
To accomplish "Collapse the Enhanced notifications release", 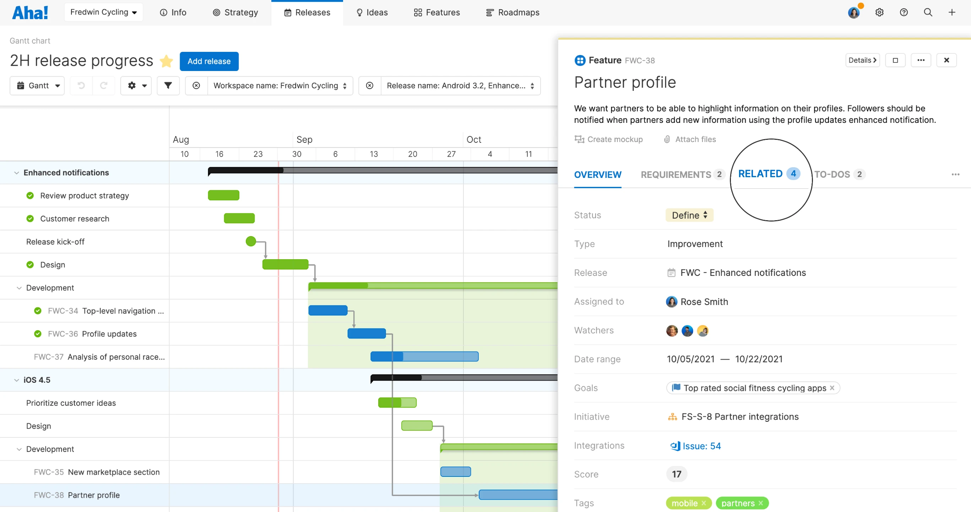I will point(16,173).
